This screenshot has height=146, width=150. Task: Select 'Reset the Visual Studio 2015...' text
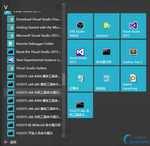[39, 52]
